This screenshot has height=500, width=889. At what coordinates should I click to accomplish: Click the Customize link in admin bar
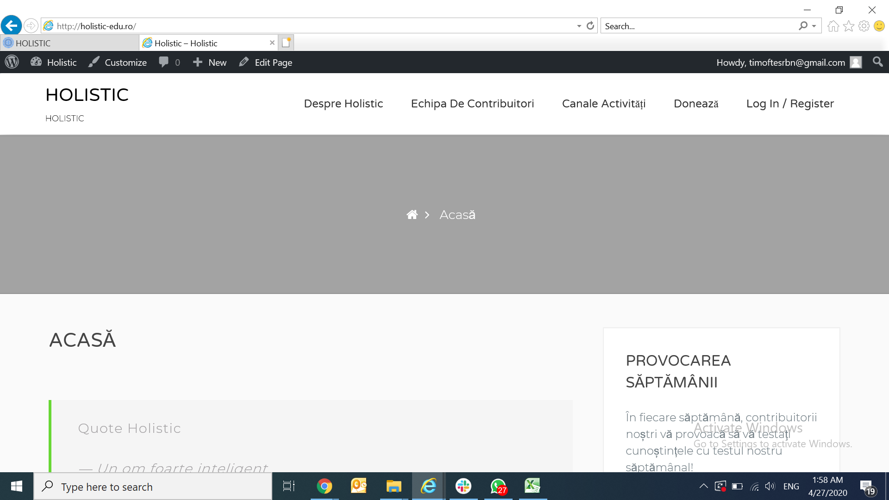coord(118,62)
